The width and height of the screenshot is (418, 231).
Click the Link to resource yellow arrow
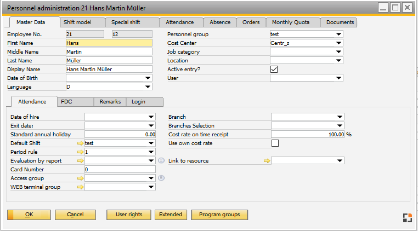click(267, 161)
